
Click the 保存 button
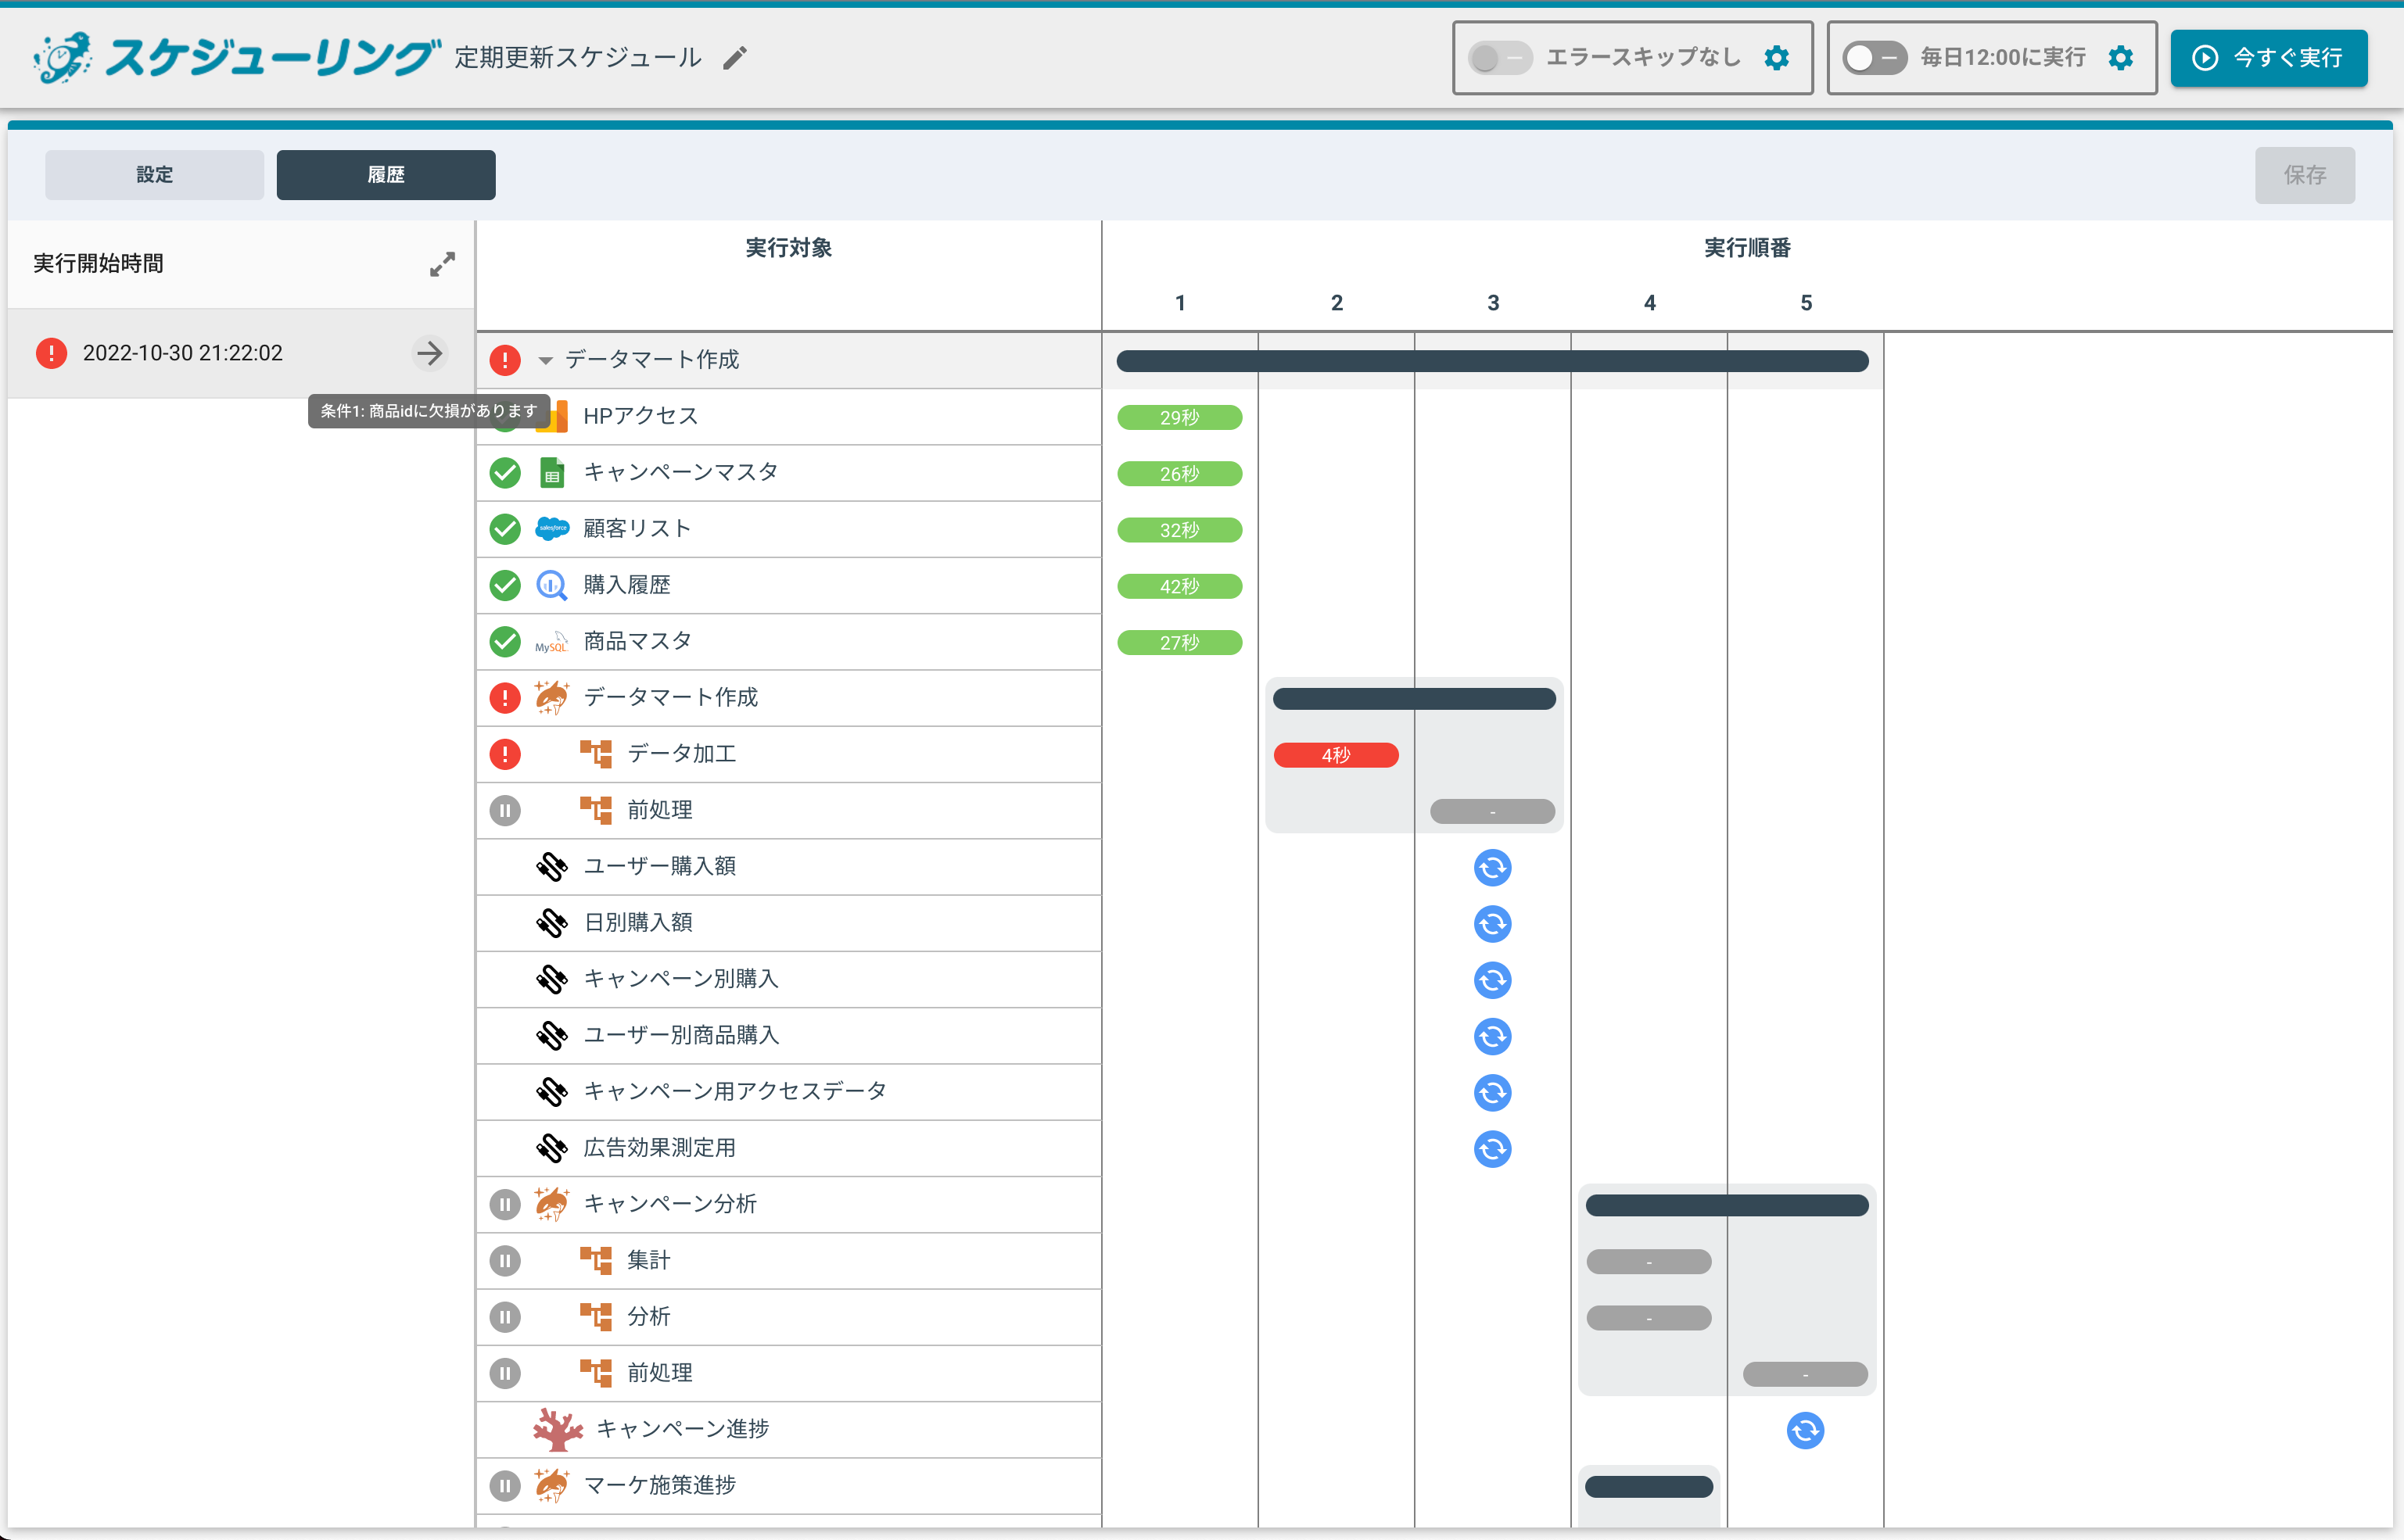tap(2305, 174)
